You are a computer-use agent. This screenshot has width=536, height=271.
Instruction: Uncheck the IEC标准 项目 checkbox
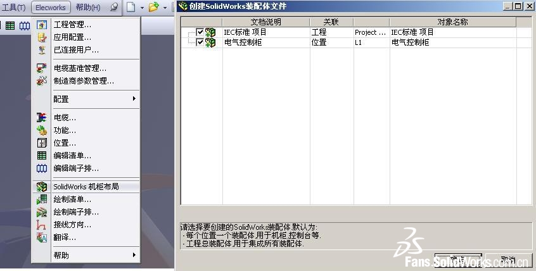(x=200, y=32)
